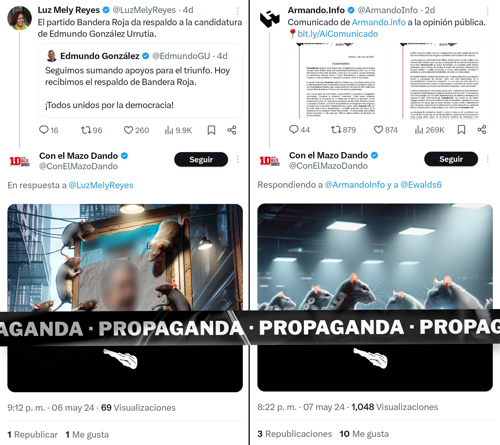Open the bit.ly/AiComunicado link
Image resolution: width=500 pixels, height=445 pixels.
pos(337,34)
